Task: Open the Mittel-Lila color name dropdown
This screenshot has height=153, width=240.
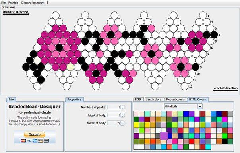Action: (200, 107)
